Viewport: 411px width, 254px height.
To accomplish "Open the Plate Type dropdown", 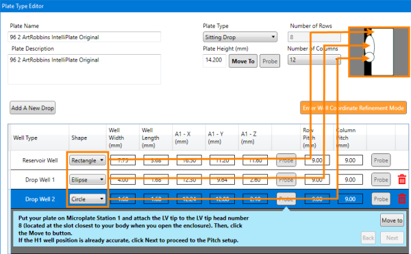I will (240, 37).
